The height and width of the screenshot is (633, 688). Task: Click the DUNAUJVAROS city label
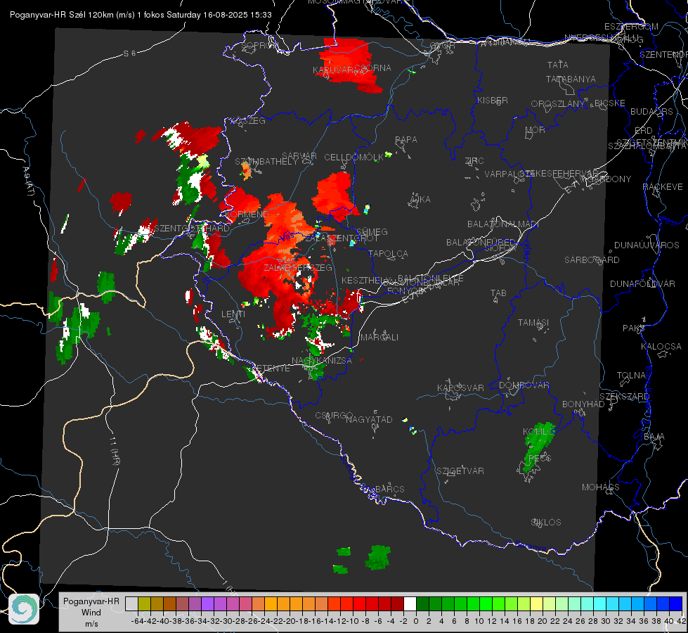[x=647, y=245]
